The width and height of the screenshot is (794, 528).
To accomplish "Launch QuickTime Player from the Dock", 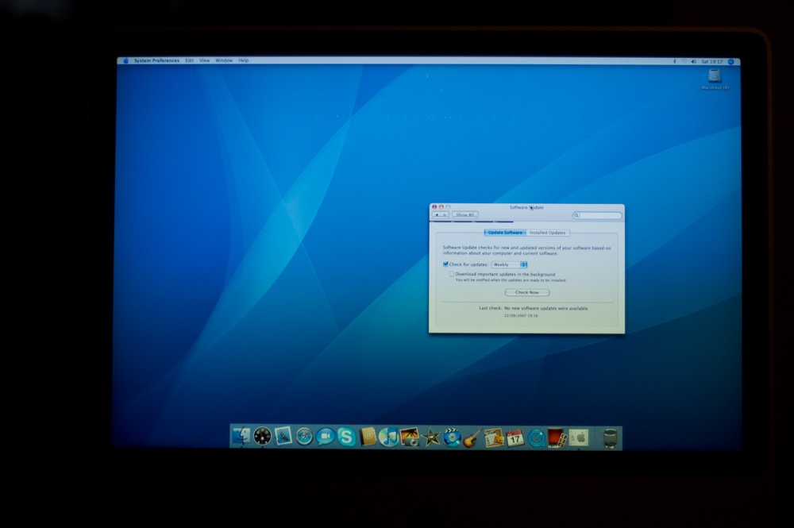I will (x=536, y=437).
